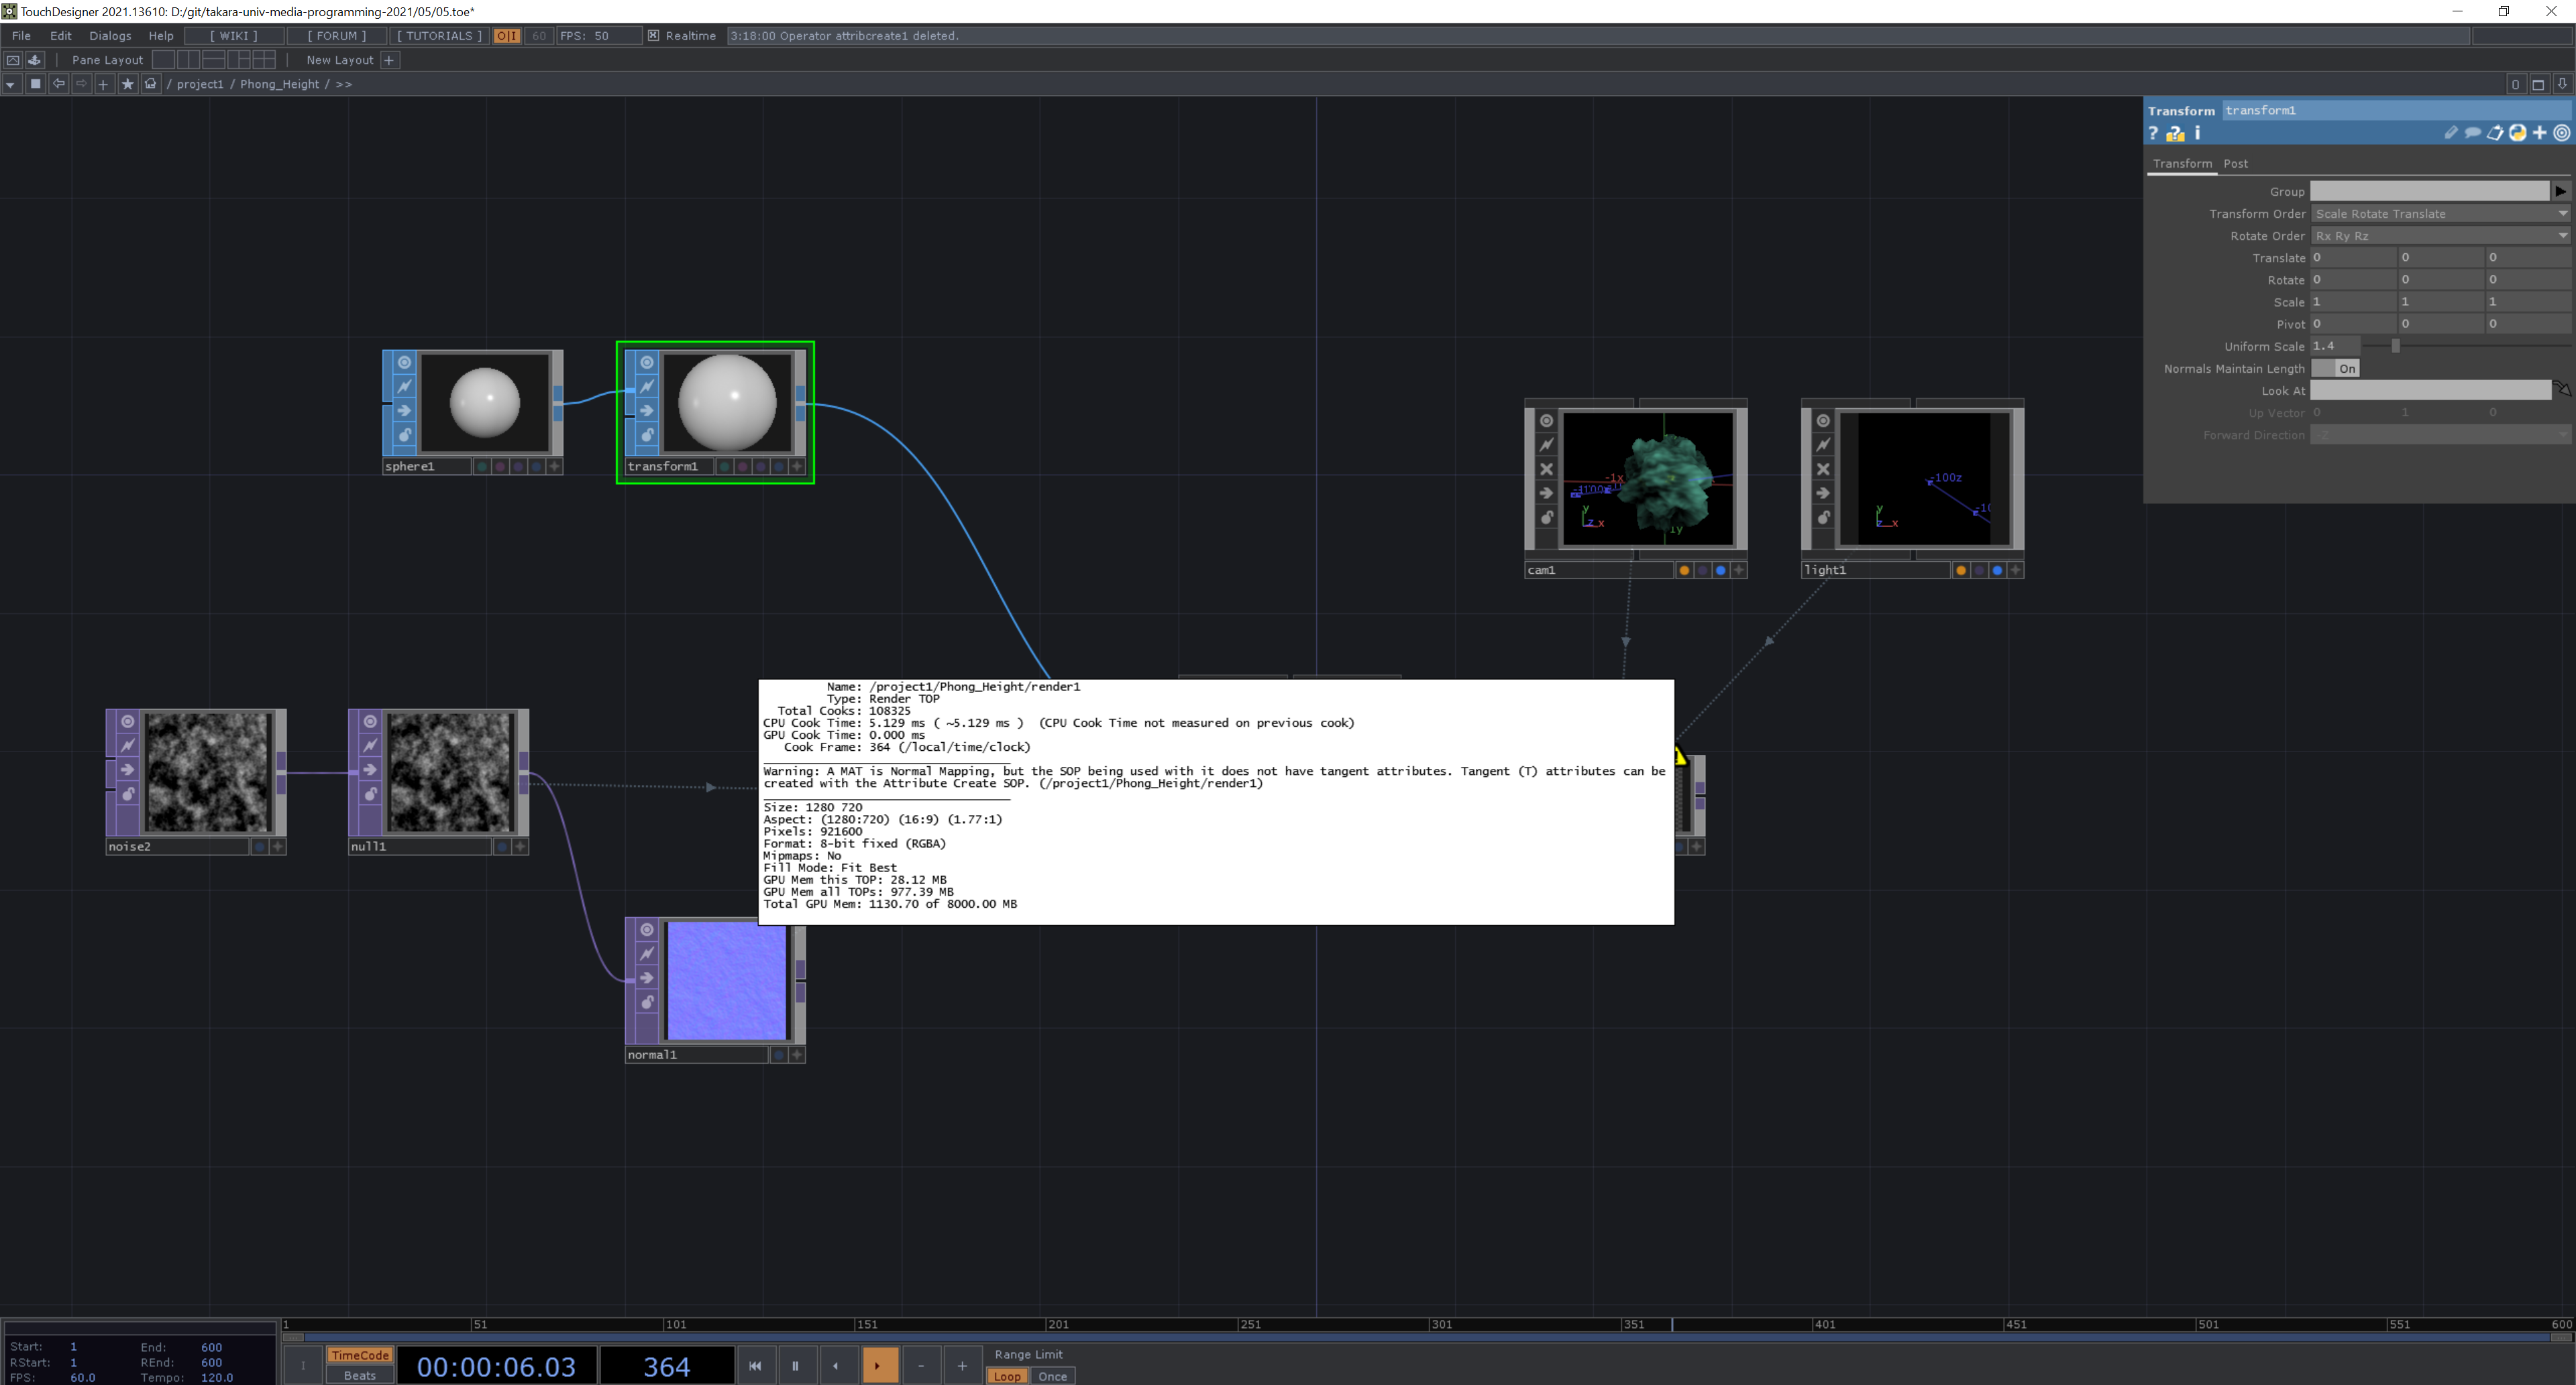Viewport: 2576px width, 1385px height.
Task: Adjust the Uniform Scale slider
Action: pos(2395,346)
